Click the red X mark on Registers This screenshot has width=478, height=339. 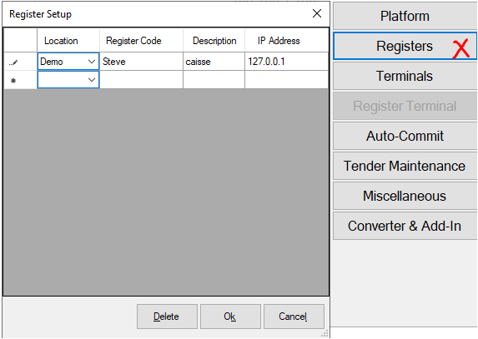[x=460, y=49]
